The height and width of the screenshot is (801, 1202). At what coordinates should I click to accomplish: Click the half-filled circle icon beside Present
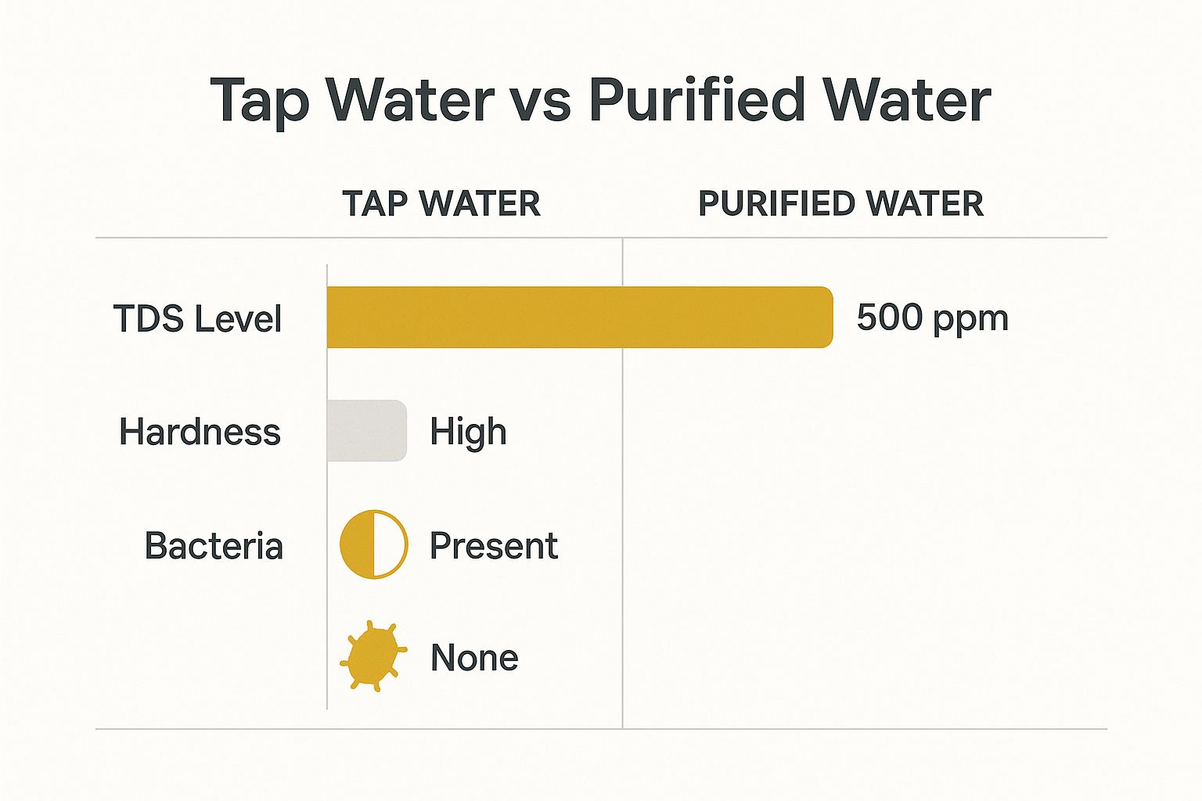click(373, 544)
